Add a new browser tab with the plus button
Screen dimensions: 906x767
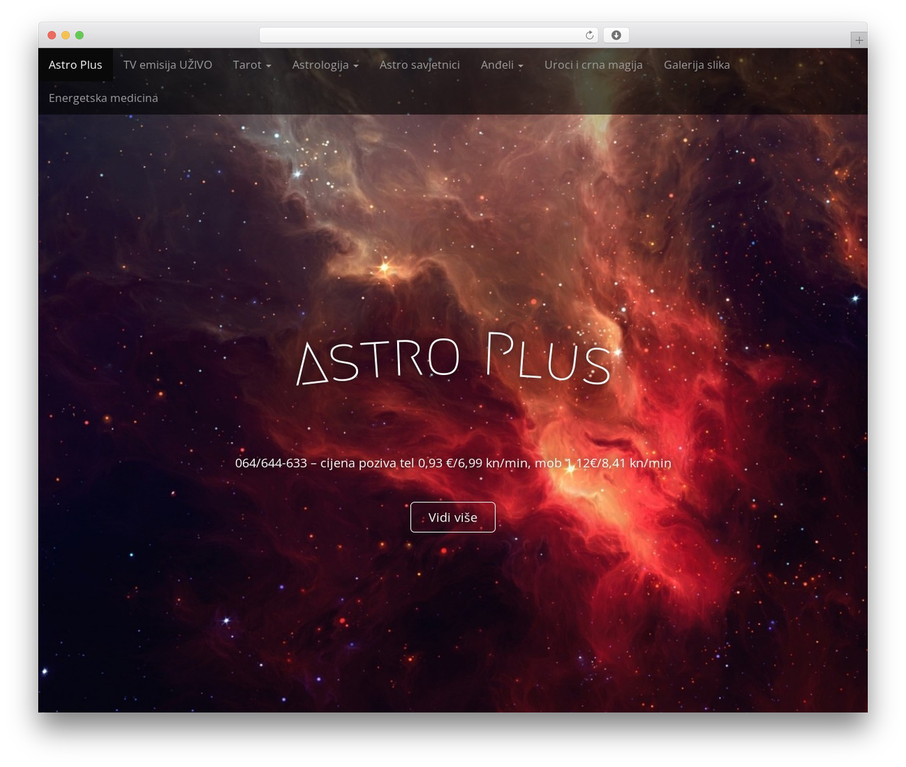click(859, 40)
